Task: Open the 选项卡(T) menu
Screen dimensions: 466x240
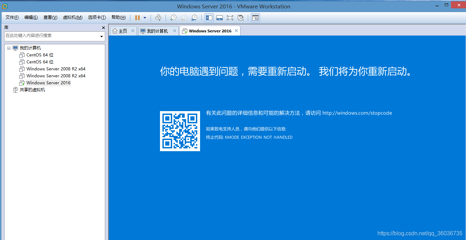Action: [97, 17]
